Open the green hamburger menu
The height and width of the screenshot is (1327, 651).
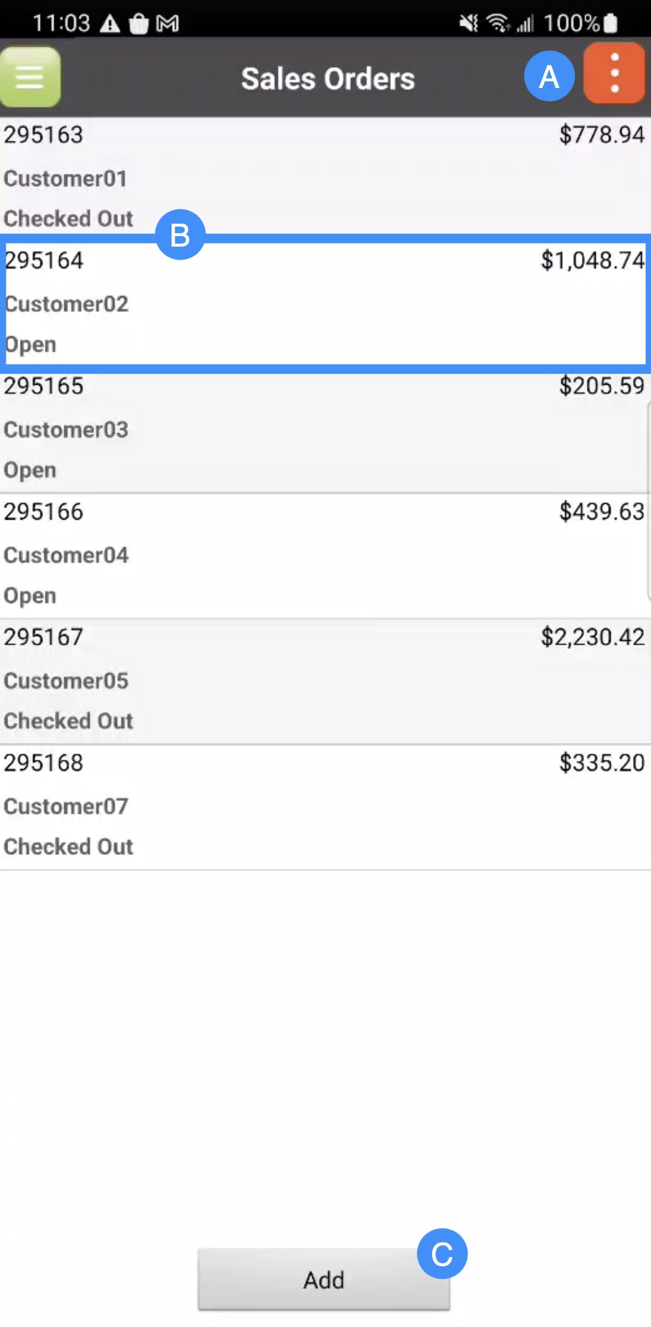[x=30, y=78]
